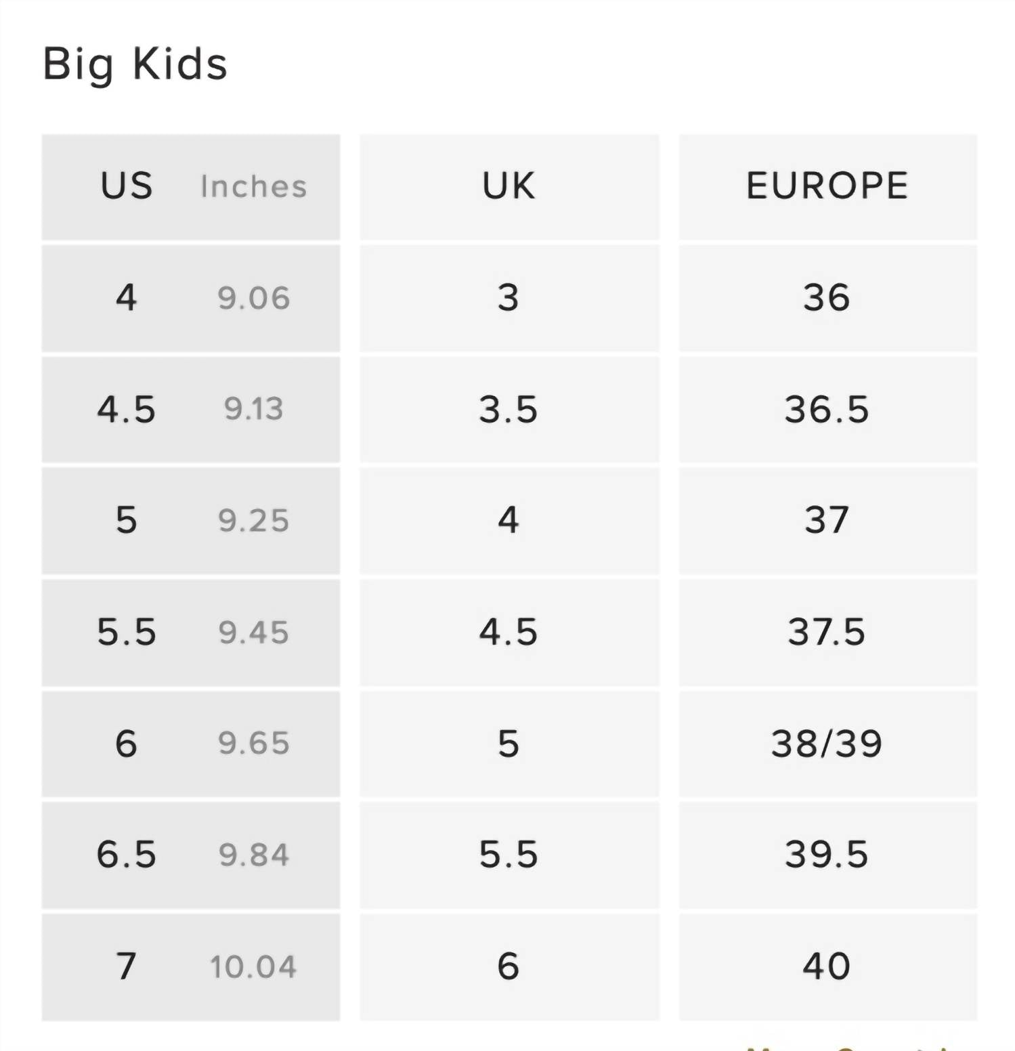Select the UK column header
Image resolution: width=1015 pixels, height=1051 pixels.
[509, 186]
